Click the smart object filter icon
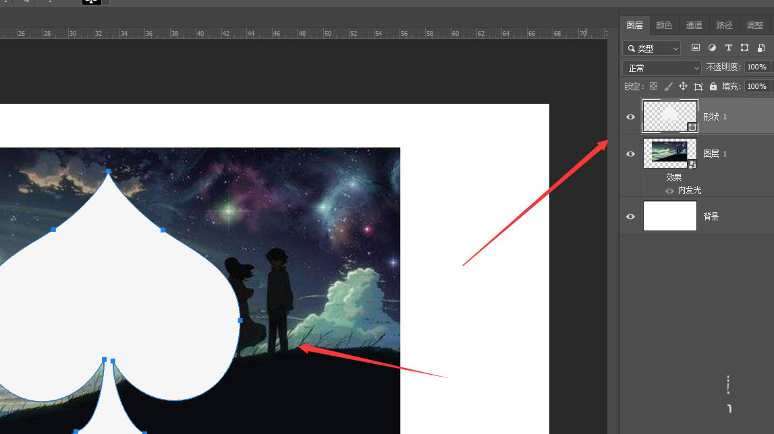This screenshot has height=434, width=774. [x=761, y=49]
